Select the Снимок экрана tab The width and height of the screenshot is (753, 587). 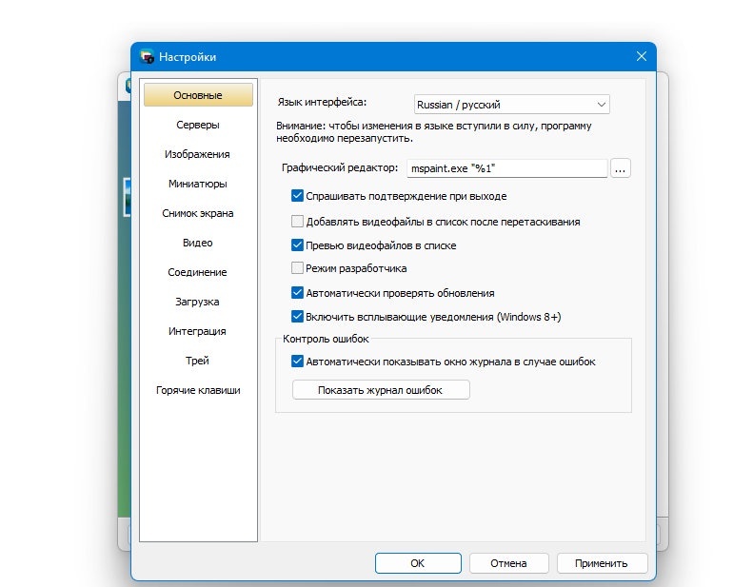point(198,214)
